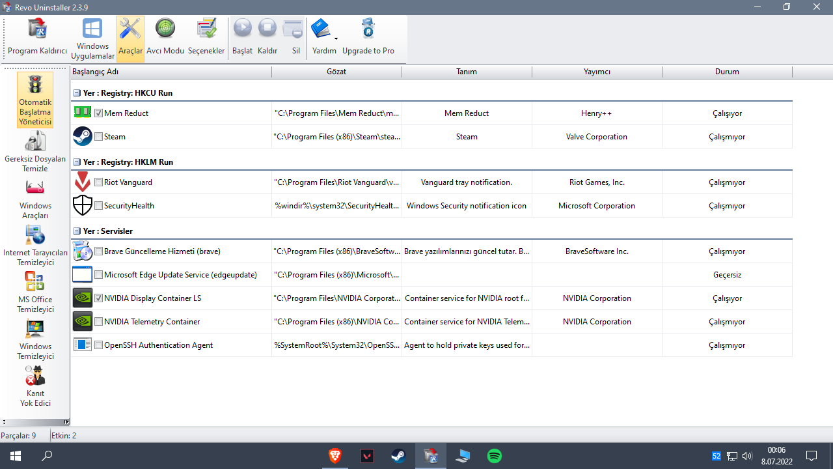This screenshot has height=469, width=833.
Task: Open Windows Uygulamalar view
Action: 92,38
